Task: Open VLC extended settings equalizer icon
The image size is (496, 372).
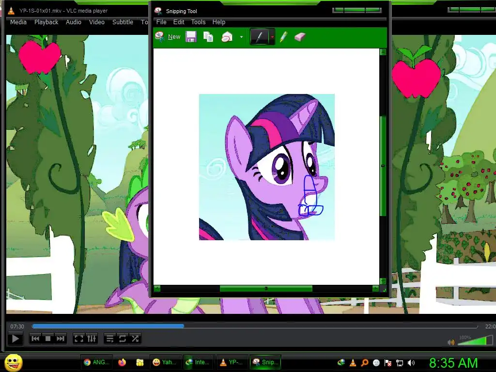Action: coord(92,339)
